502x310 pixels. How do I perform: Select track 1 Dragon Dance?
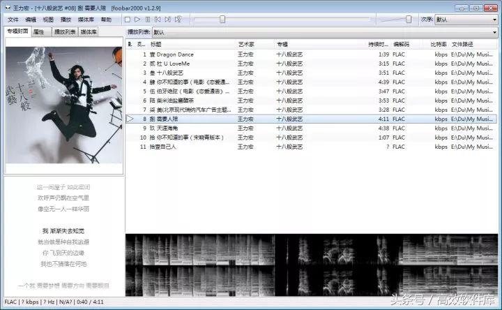click(311, 54)
